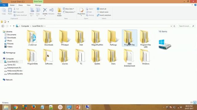Viewport: 197px width, 110px height.
Task: Open the Softwares folder
Action: tap(49, 57)
